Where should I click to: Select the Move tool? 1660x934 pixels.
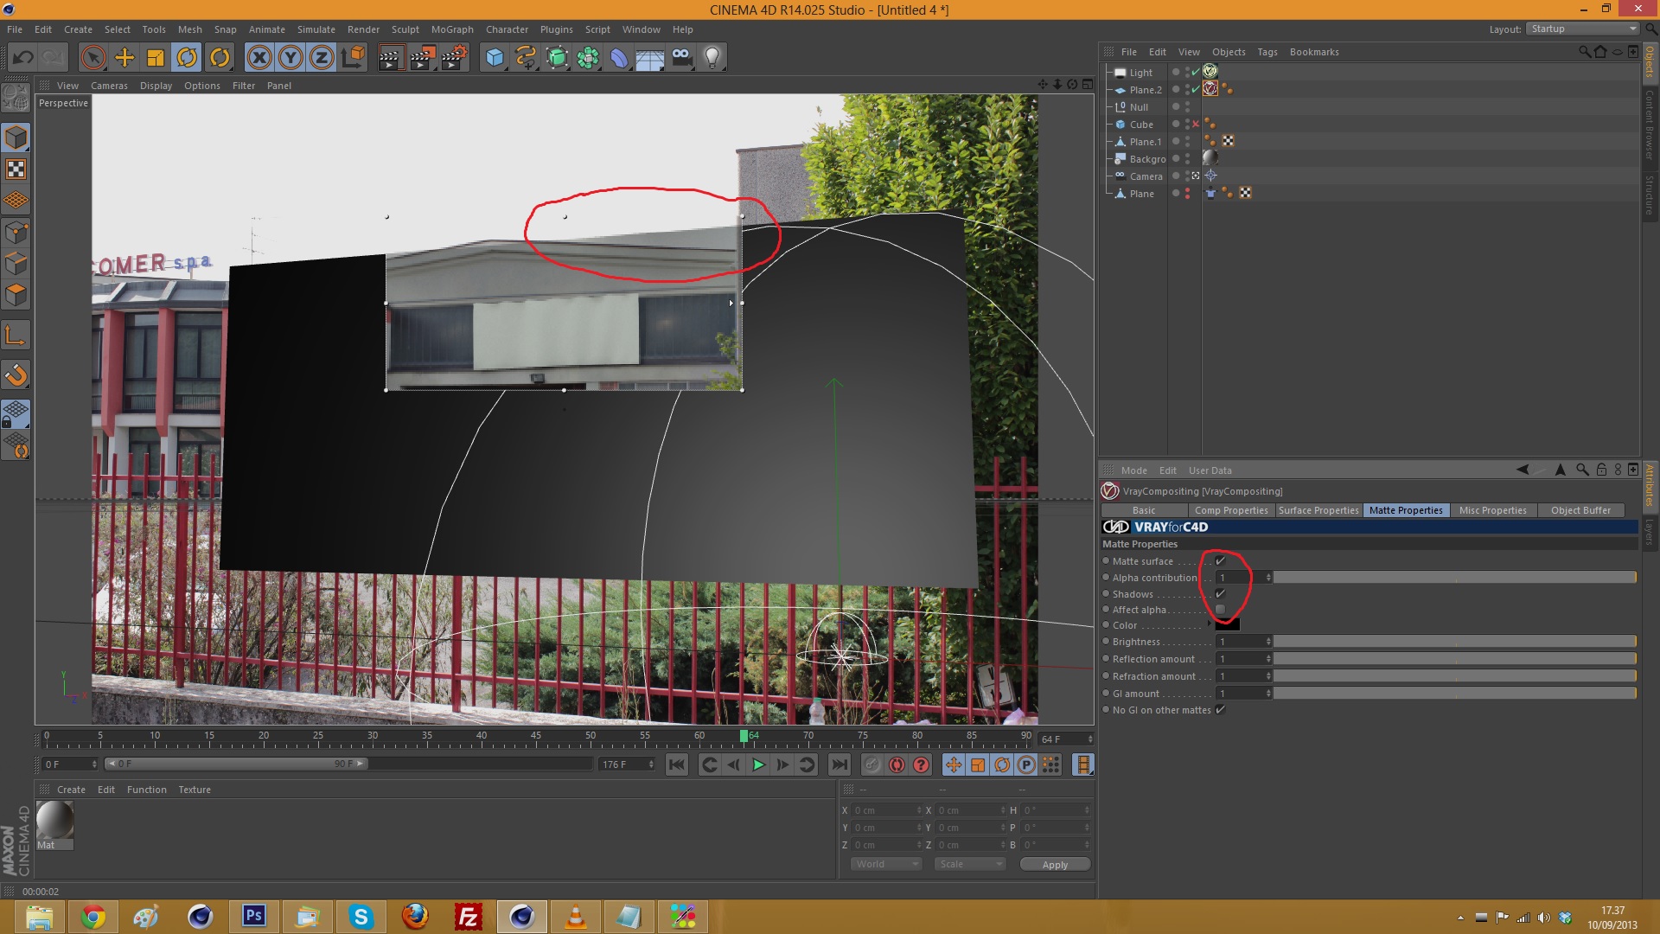click(124, 58)
